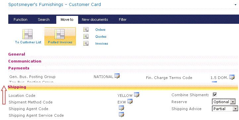Image resolution: width=239 pixels, height=120 pixels.
Task: Open lookup icon next to YELLOW location code
Action: (137, 95)
